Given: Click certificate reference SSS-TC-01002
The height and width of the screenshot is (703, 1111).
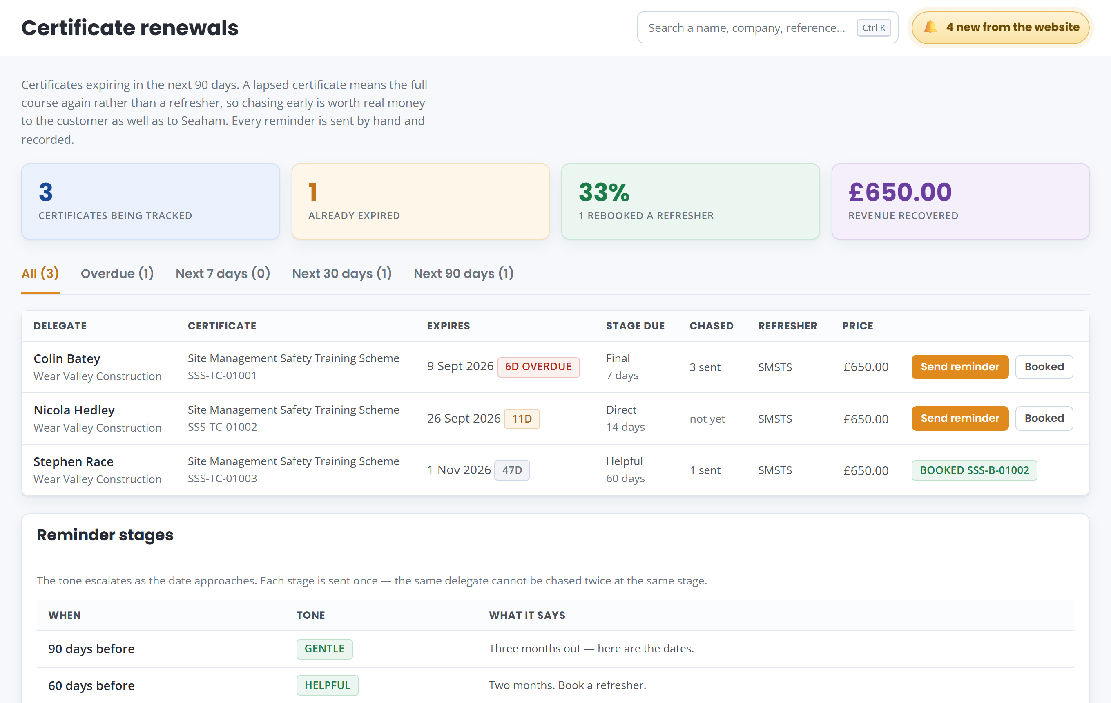Looking at the screenshot, I should pos(222,427).
